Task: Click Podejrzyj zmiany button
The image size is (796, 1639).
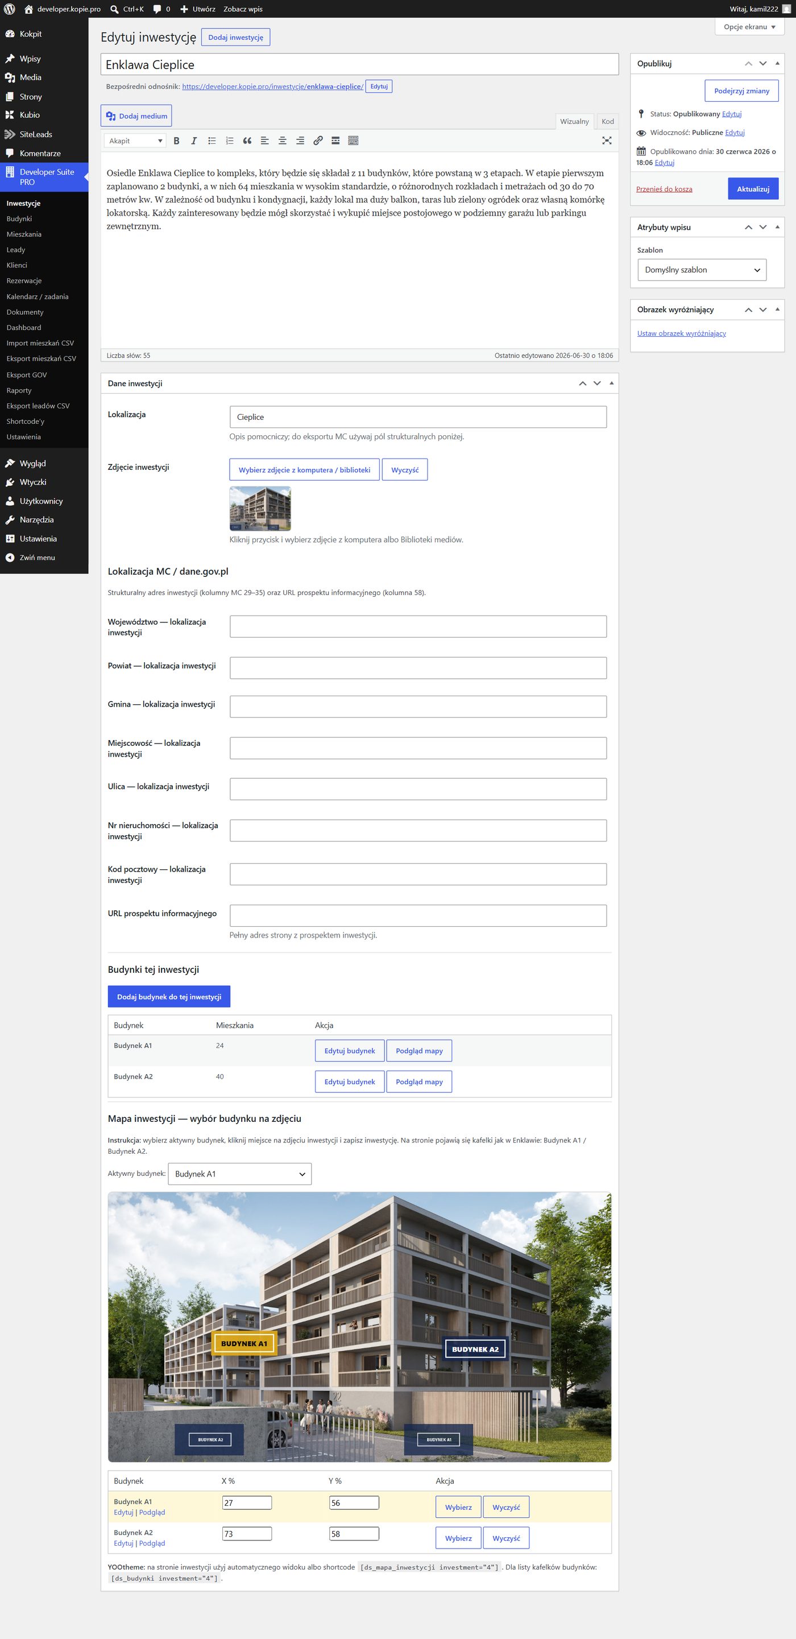Action: 741,91
